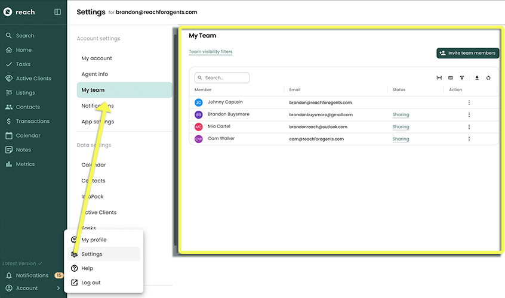Click the column-width fit icon in table toolbar

point(439,77)
